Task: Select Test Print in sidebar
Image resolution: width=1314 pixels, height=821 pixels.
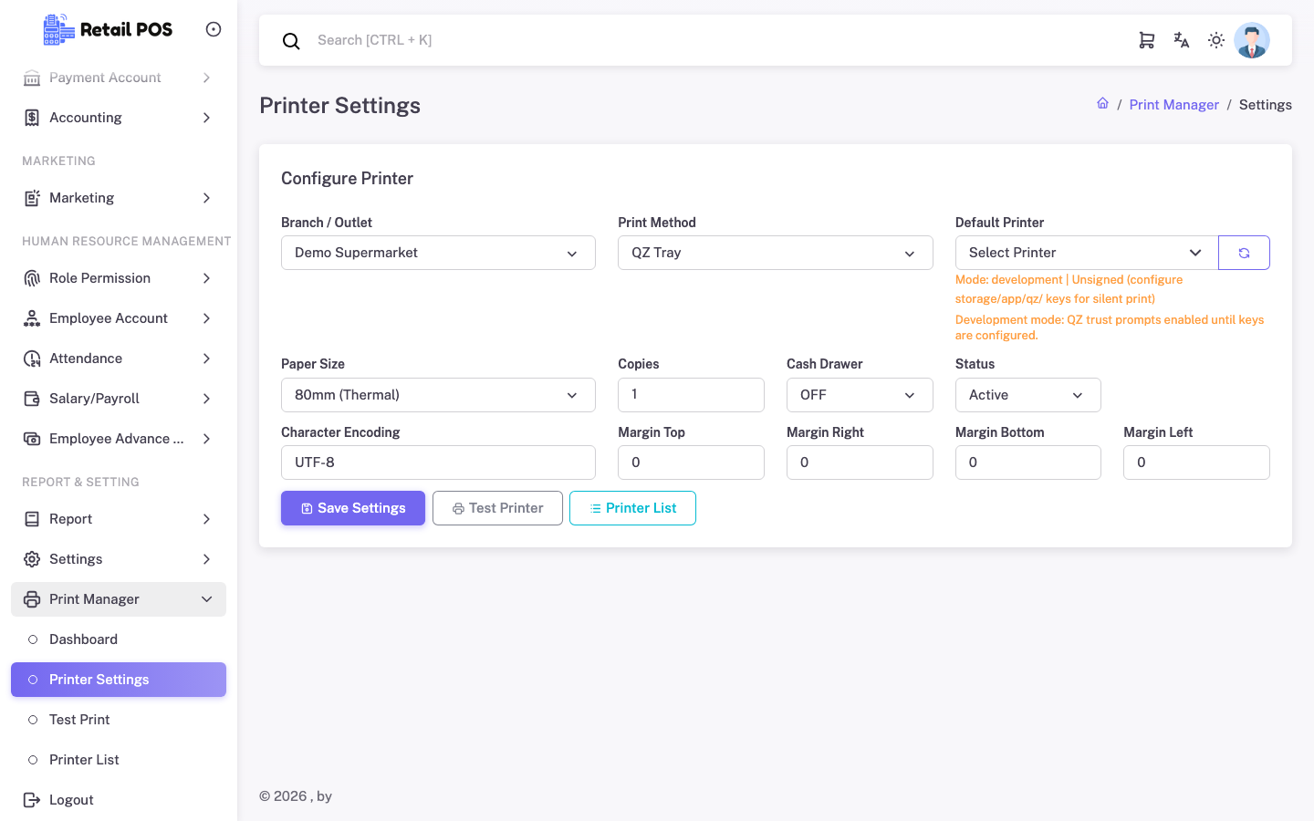Action: 119,720
